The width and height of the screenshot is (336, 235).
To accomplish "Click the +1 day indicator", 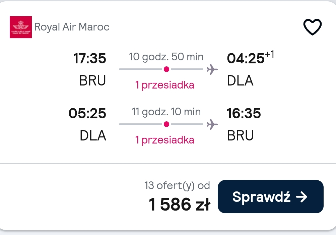I will point(270,54).
